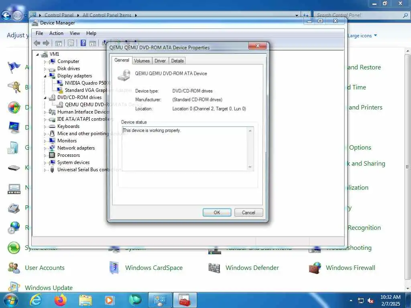Viewport: 411px width, 308px height.
Task: Open the Action menu
Action: [56, 33]
